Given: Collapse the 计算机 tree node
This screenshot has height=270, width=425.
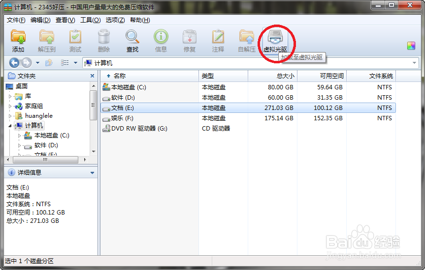Looking at the screenshot, I should (10, 126).
